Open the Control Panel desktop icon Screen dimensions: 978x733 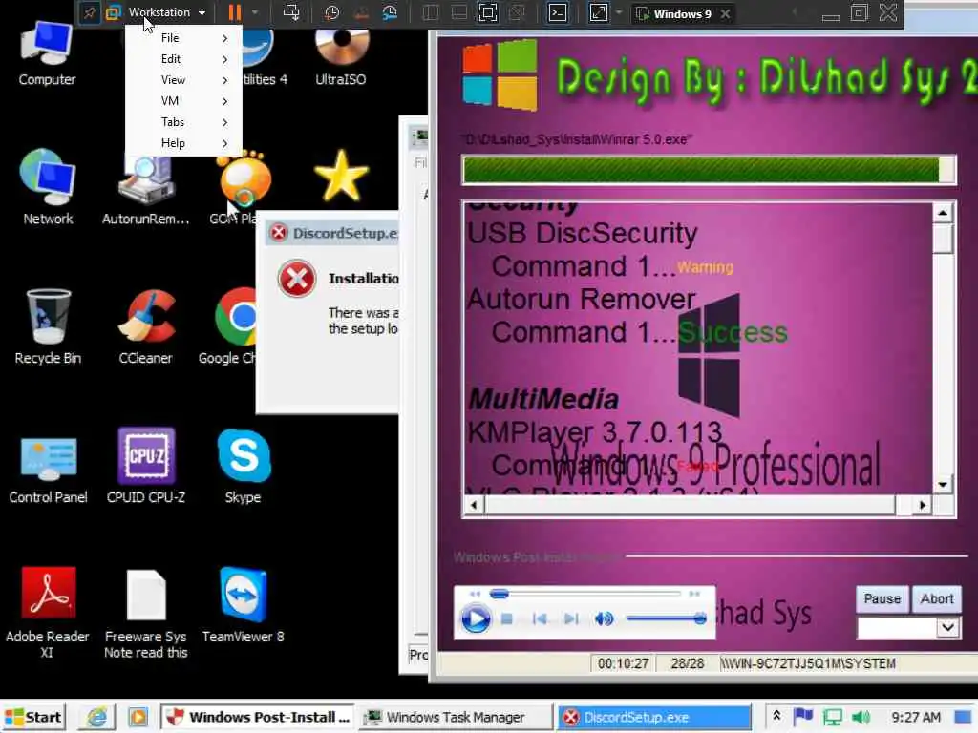pyautogui.click(x=48, y=471)
